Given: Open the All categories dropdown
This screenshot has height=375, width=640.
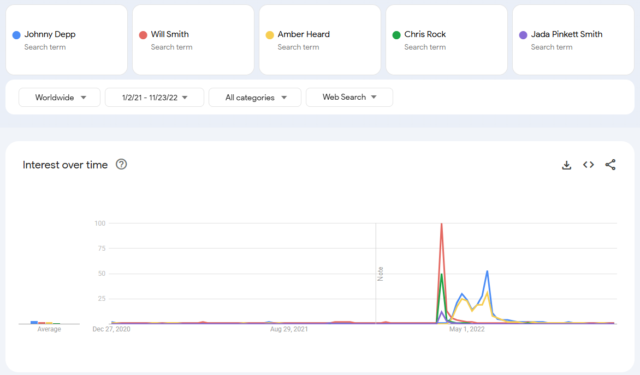Looking at the screenshot, I should (x=254, y=97).
